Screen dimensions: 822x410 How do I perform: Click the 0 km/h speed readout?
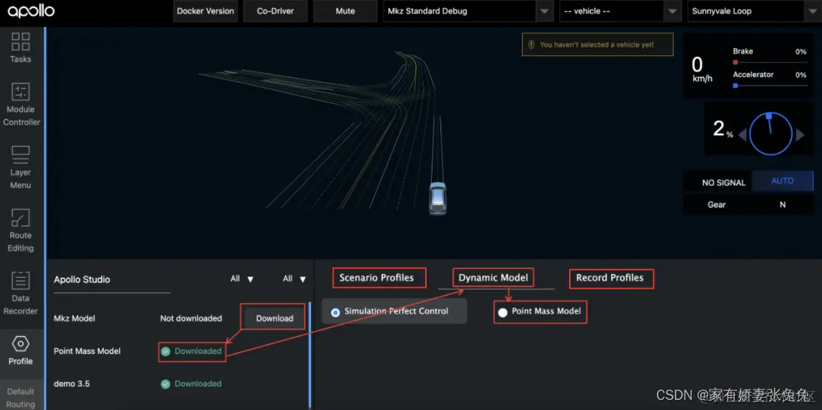click(701, 69)
